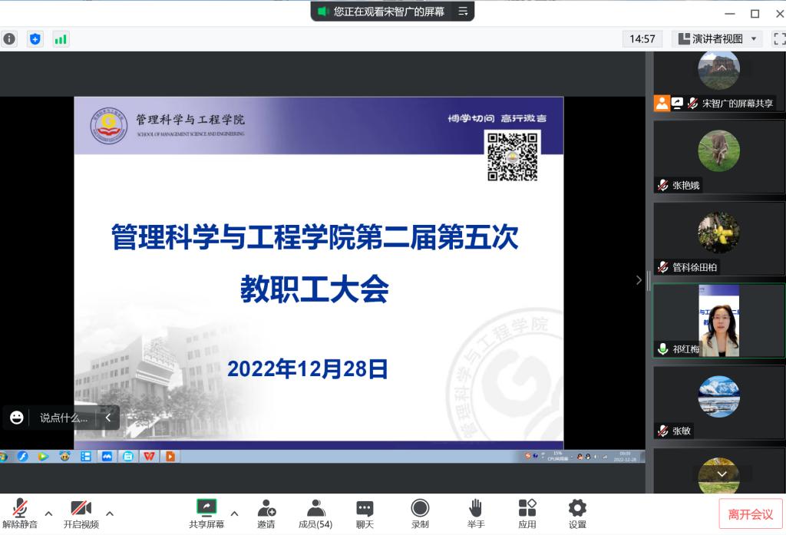
Task: Expand video options arrow beside 开启视频
Action: tap(110, 513)
